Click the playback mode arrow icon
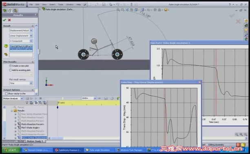The height and width of the screenshot is (154, 250). [x=99, y=98]
